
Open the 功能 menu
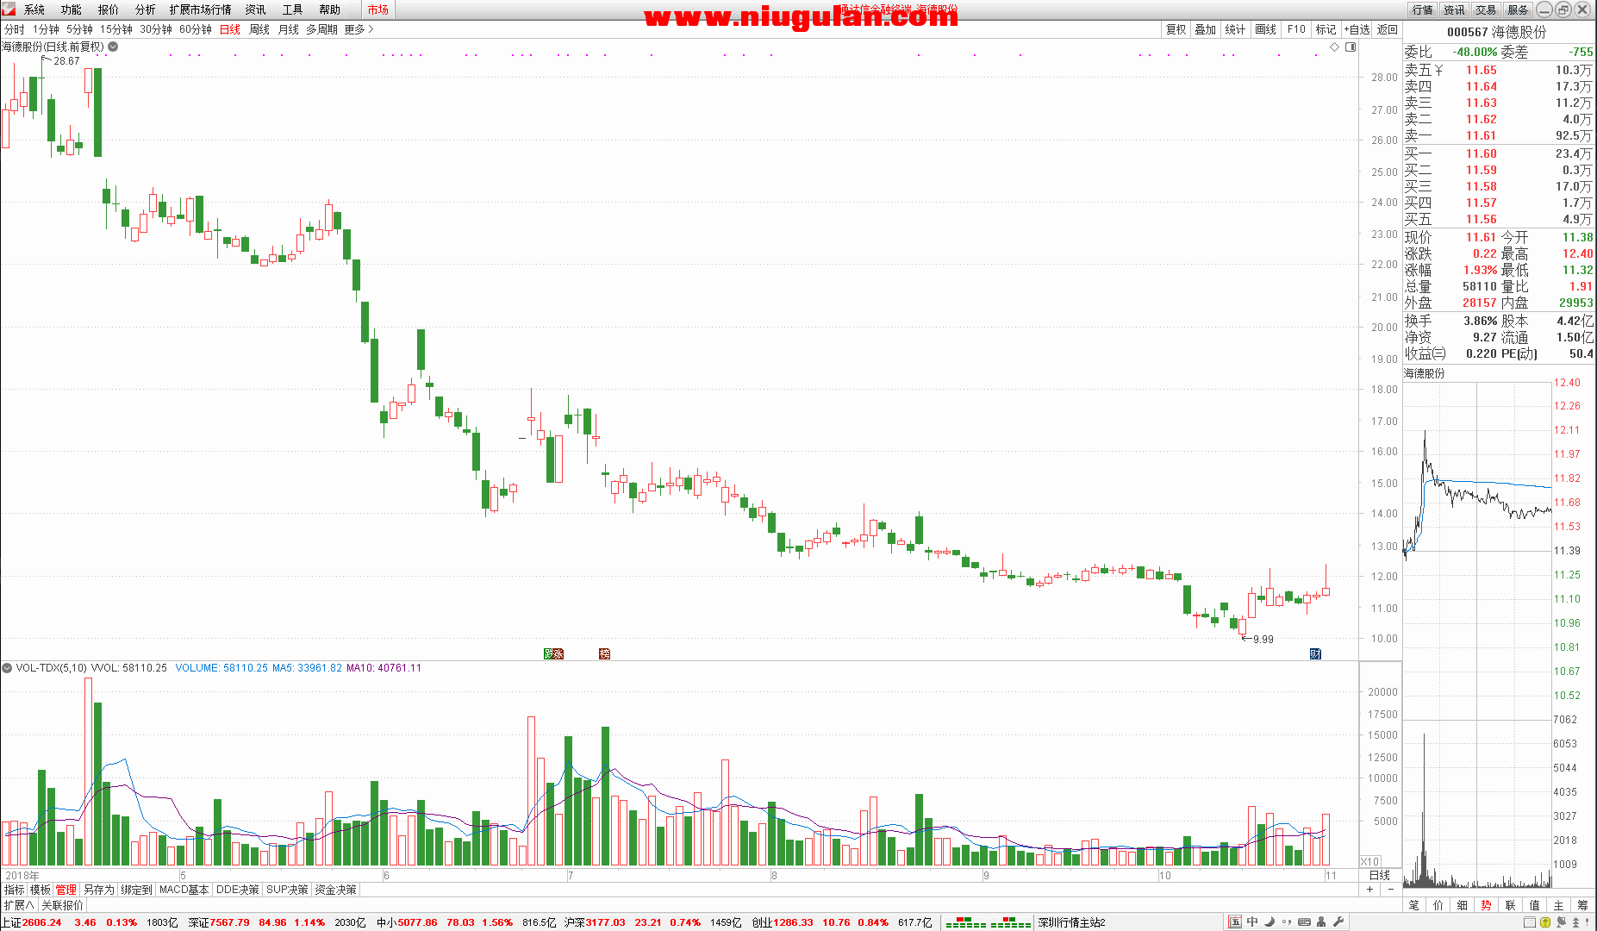coord(72,9)
